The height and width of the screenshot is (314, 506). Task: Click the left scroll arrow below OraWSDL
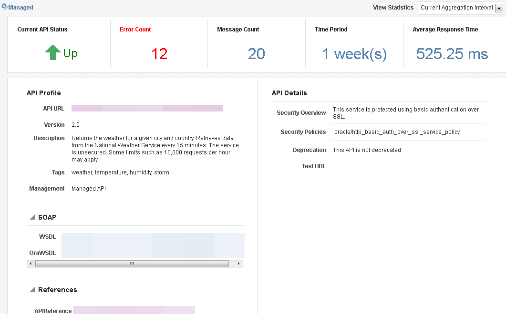tap(30, 263)
